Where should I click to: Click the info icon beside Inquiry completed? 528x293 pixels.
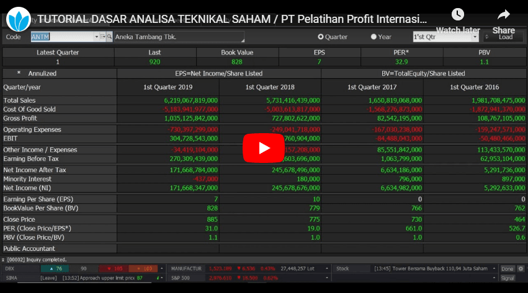click(x=4, y=260)
